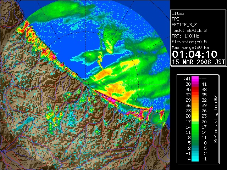Click the "SEAICE_B_Z" product name
Image resolution: width=227 pixels, height=170 pixels.
(x=184, y=25)
